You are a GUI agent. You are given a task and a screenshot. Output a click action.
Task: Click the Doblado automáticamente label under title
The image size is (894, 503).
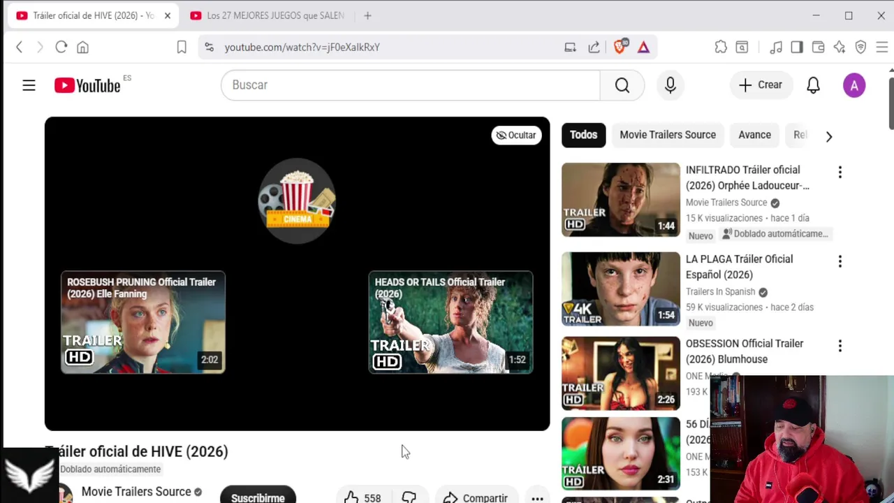pos(110,469)
